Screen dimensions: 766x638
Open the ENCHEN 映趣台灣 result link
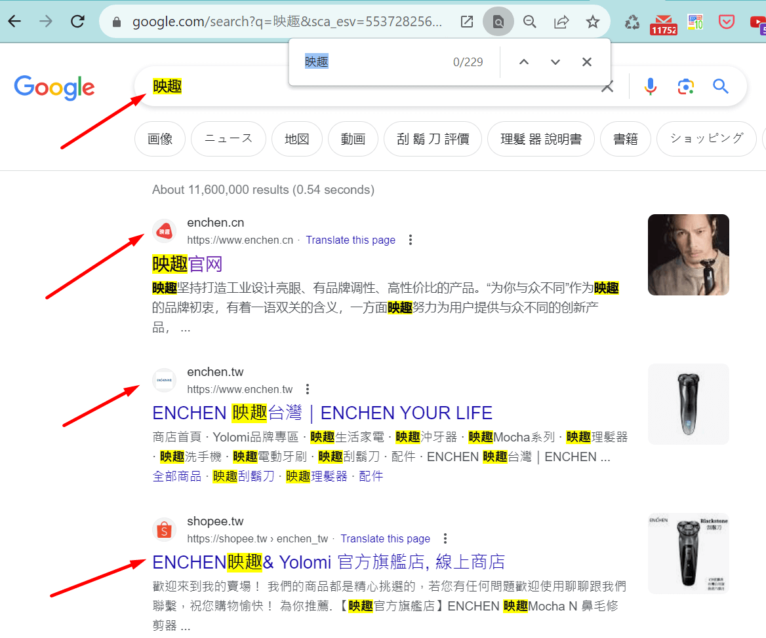pos(322,413)
